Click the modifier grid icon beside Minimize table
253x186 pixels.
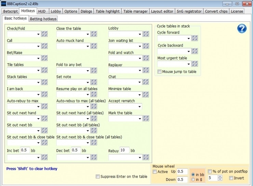point(146,95)
